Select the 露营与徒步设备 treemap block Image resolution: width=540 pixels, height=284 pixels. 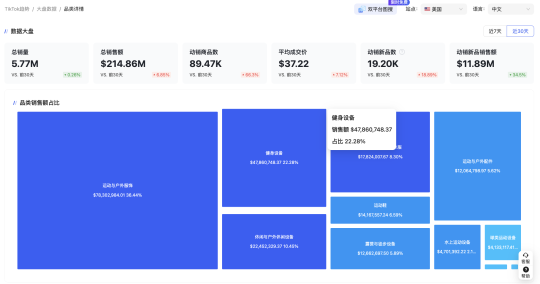coord(380,248)
